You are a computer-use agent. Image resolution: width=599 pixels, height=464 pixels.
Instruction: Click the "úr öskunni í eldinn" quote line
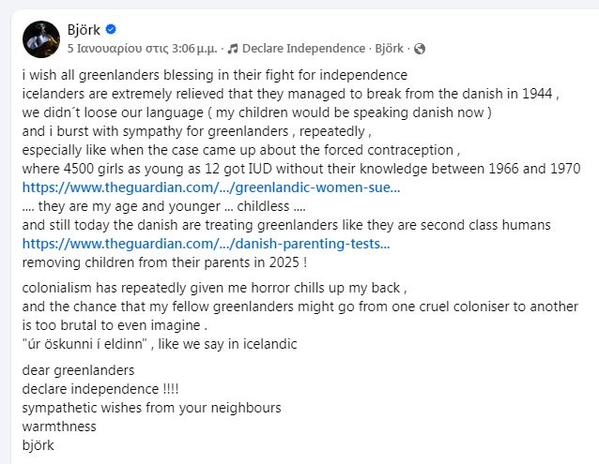pos(159,344)
